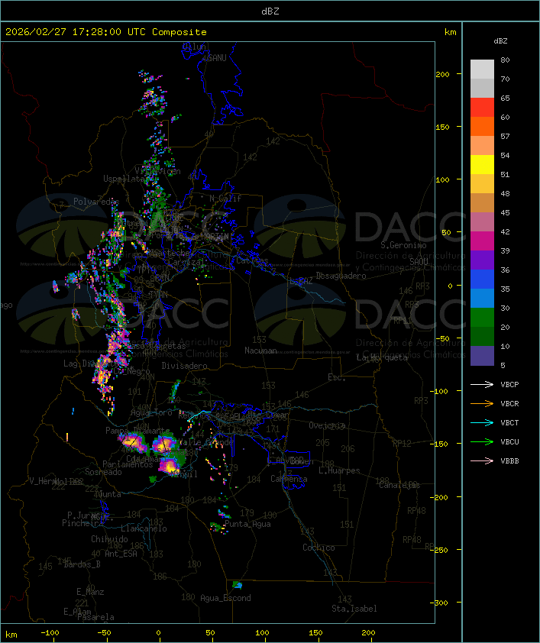The width and height of the screenshot is (540, 643).
Task: Choose the bright yellow 51-54 dBZ swatch
Action: (482, 164)
